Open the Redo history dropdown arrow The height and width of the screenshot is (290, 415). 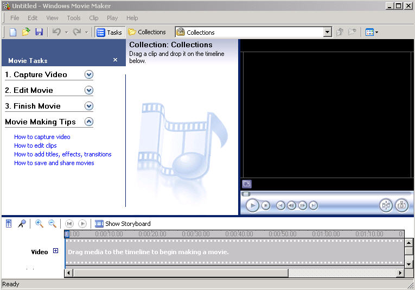pyautogui.click(x=87, y=32)
